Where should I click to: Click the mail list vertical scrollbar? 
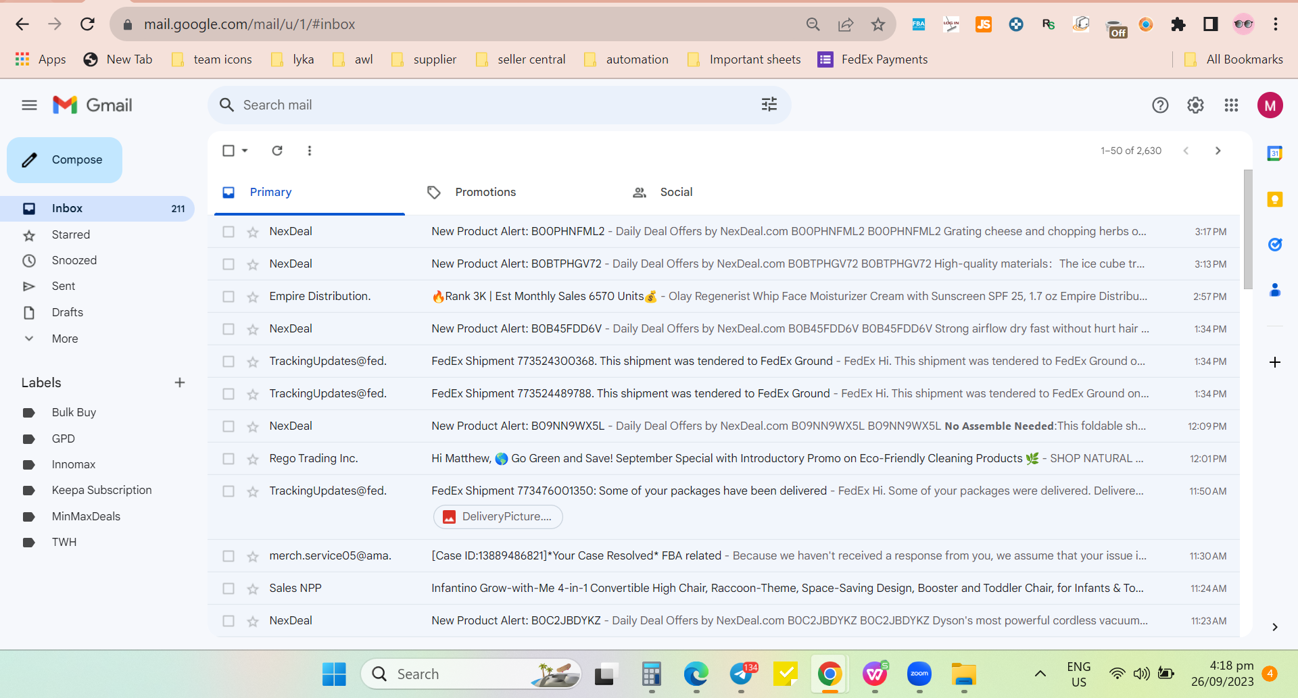tap(1248, 230)
